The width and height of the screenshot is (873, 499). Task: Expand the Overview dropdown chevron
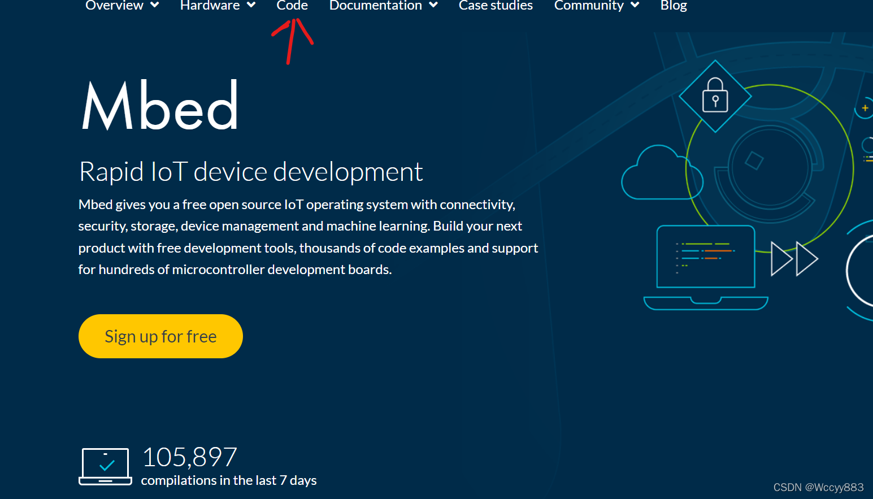pos(155,5)
